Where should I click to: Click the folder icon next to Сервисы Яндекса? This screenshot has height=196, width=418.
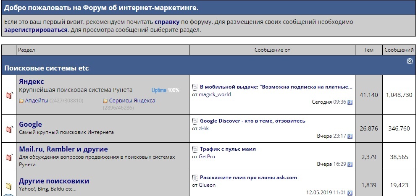point(105,101)
